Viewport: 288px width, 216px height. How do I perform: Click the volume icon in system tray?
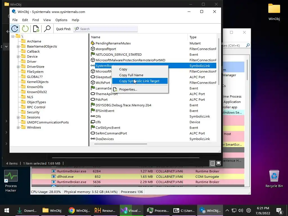[x=241, y=210]
